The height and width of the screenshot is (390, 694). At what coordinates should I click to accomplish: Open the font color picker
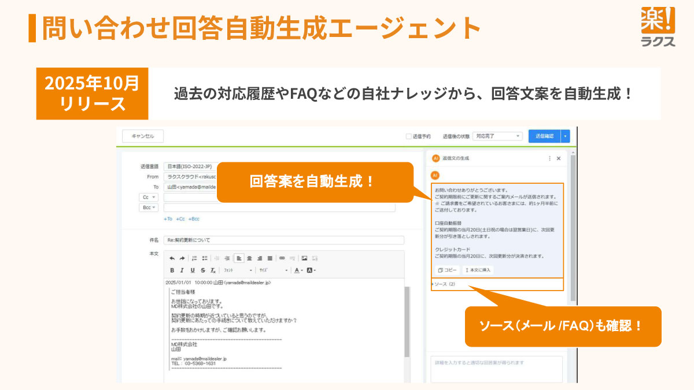[297, 270]
